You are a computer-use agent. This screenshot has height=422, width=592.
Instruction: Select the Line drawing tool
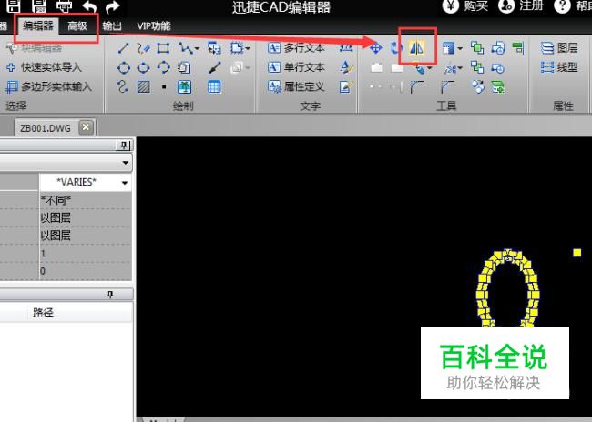pyautogui.click(x=124, y=48)
